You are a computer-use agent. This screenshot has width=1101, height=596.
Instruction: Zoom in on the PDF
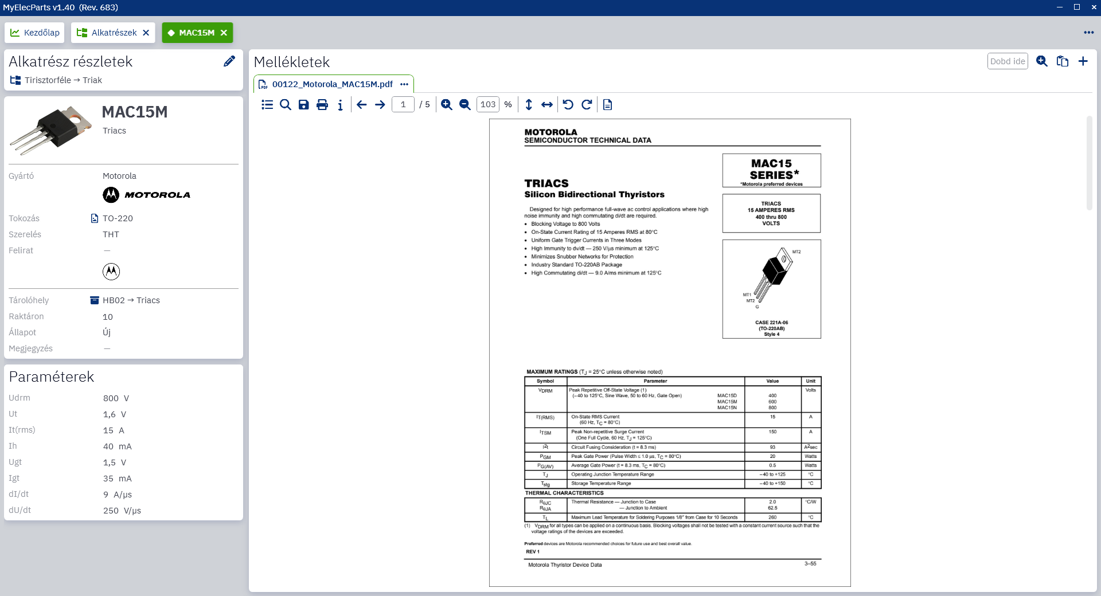click(447, 104)
